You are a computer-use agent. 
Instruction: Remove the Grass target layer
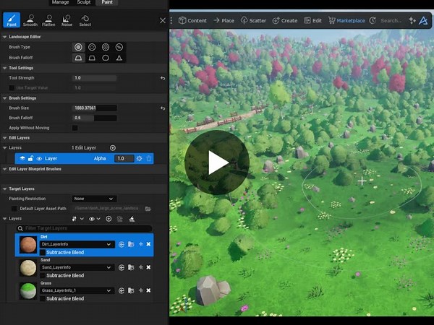tap(148, 290)
